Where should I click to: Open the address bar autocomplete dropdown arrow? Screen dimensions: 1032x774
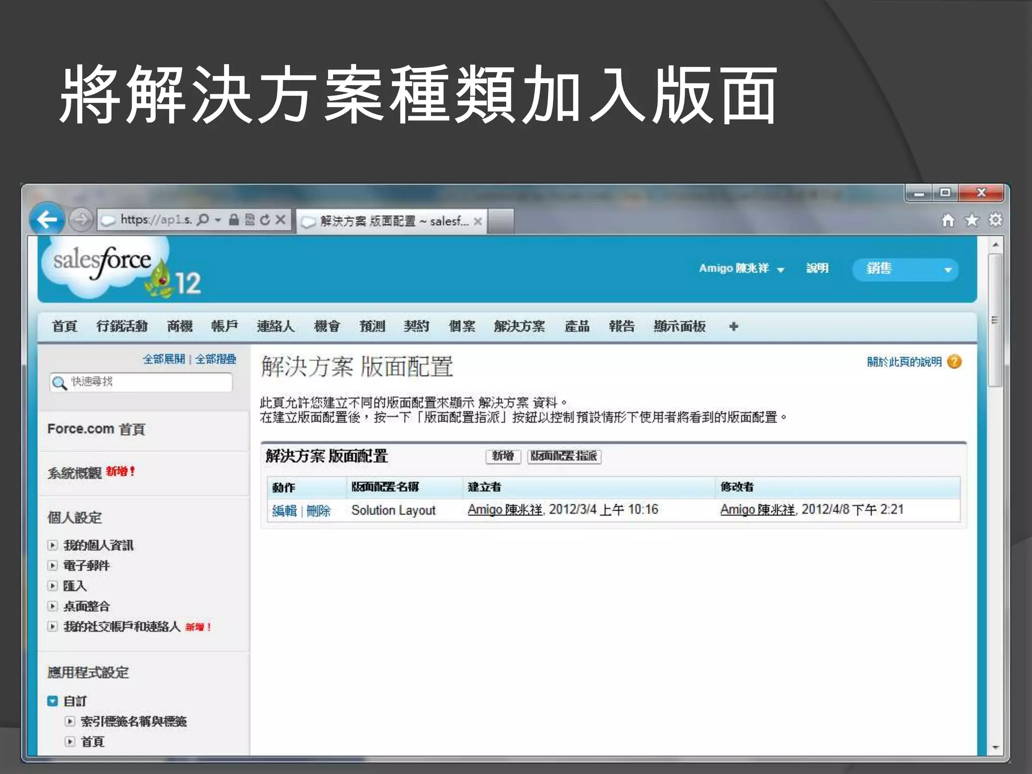218,220
